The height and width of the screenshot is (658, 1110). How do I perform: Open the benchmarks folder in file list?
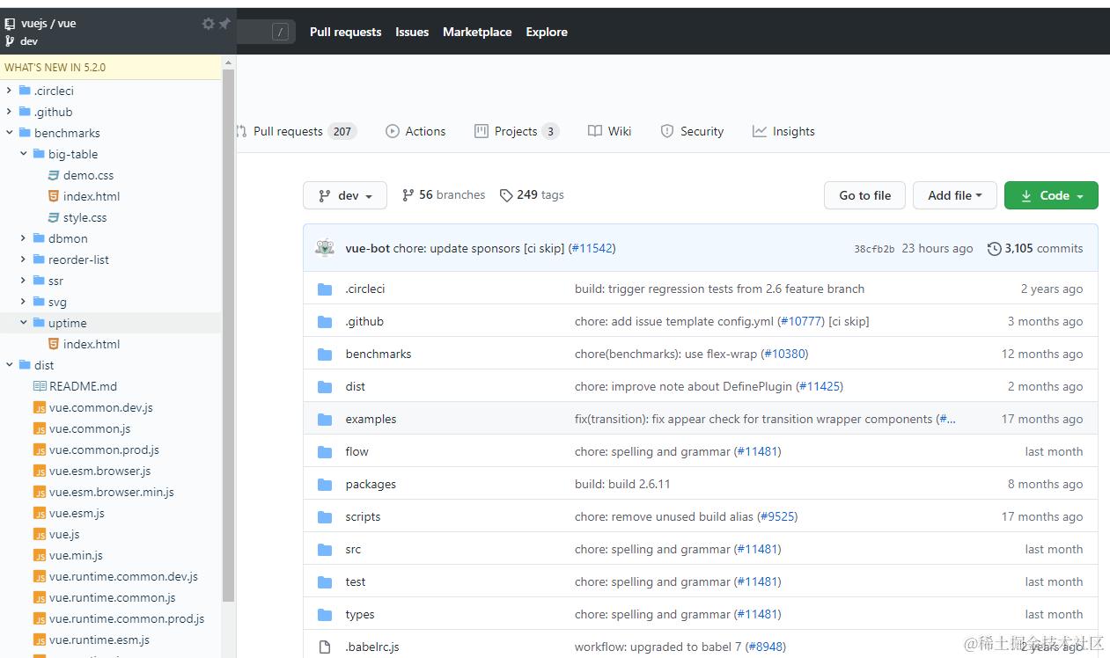click(x=379, y=354)
